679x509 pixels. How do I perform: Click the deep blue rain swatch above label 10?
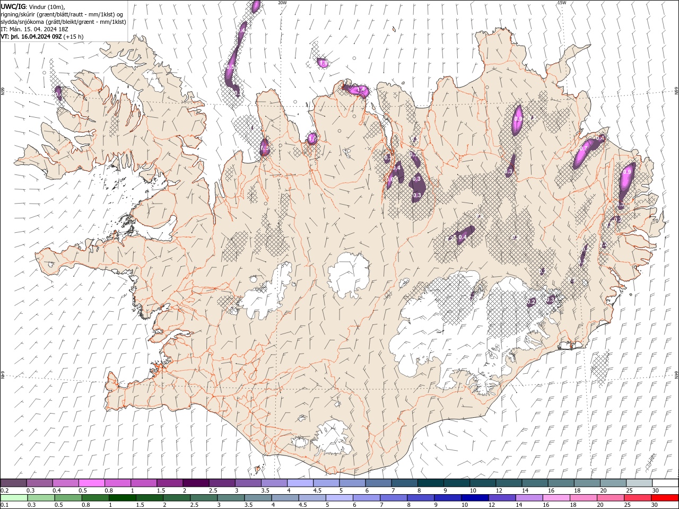(x=474, y=498)
